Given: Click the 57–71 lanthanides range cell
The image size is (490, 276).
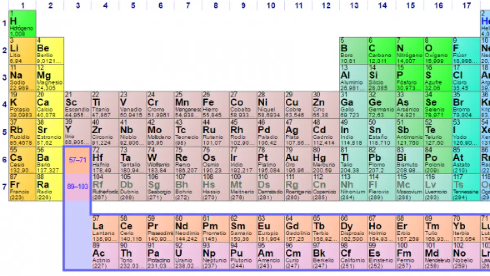Looking at the screenshot, I should [x=77, y=160].
